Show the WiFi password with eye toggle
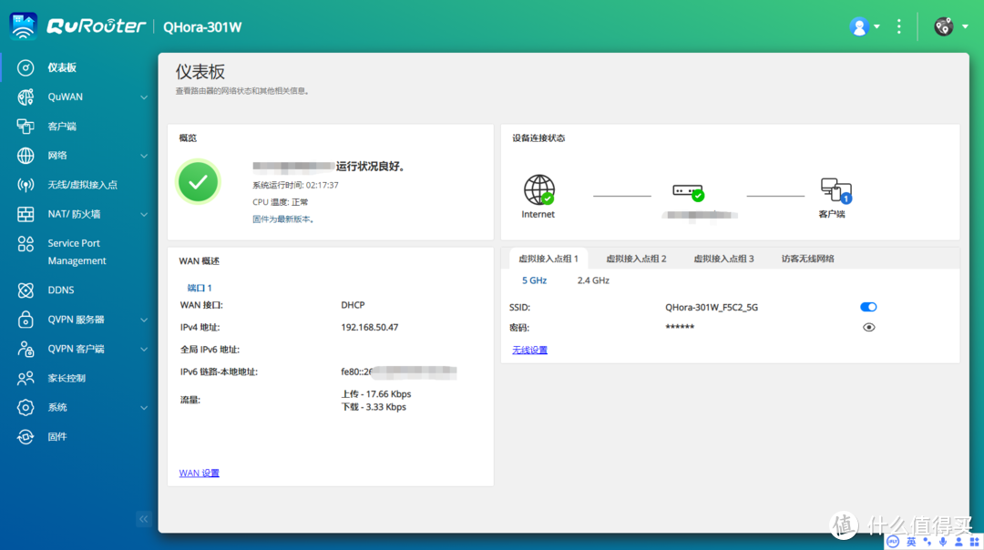984x550 pixels. [x=868, y=327]
